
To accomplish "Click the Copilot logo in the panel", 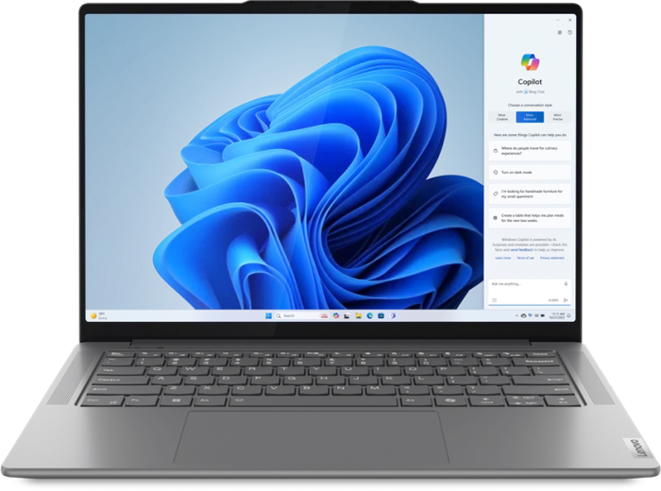I will (530, 62).
